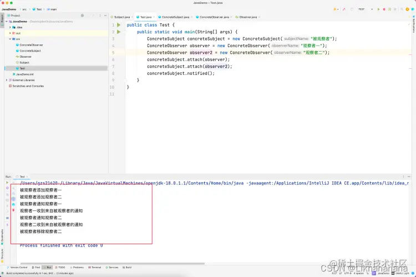Switch to ConcreteObserver.java editor tab
The width and height of the screenshot is (416, 277).
pos(214,17)
